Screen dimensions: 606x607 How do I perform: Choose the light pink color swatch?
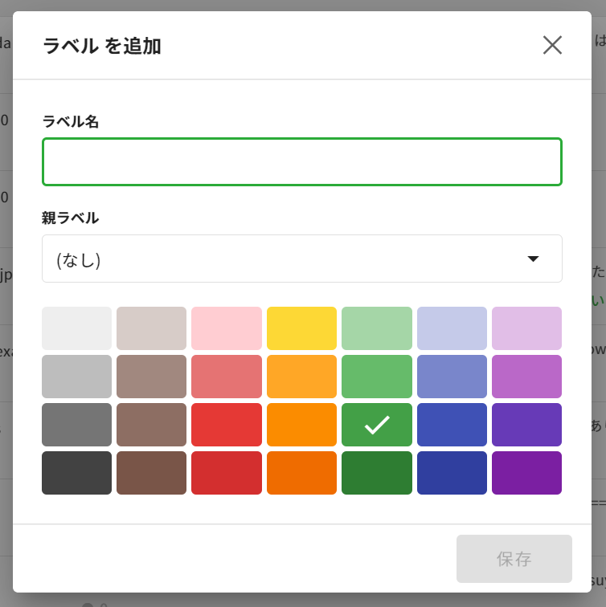point(227,328)
